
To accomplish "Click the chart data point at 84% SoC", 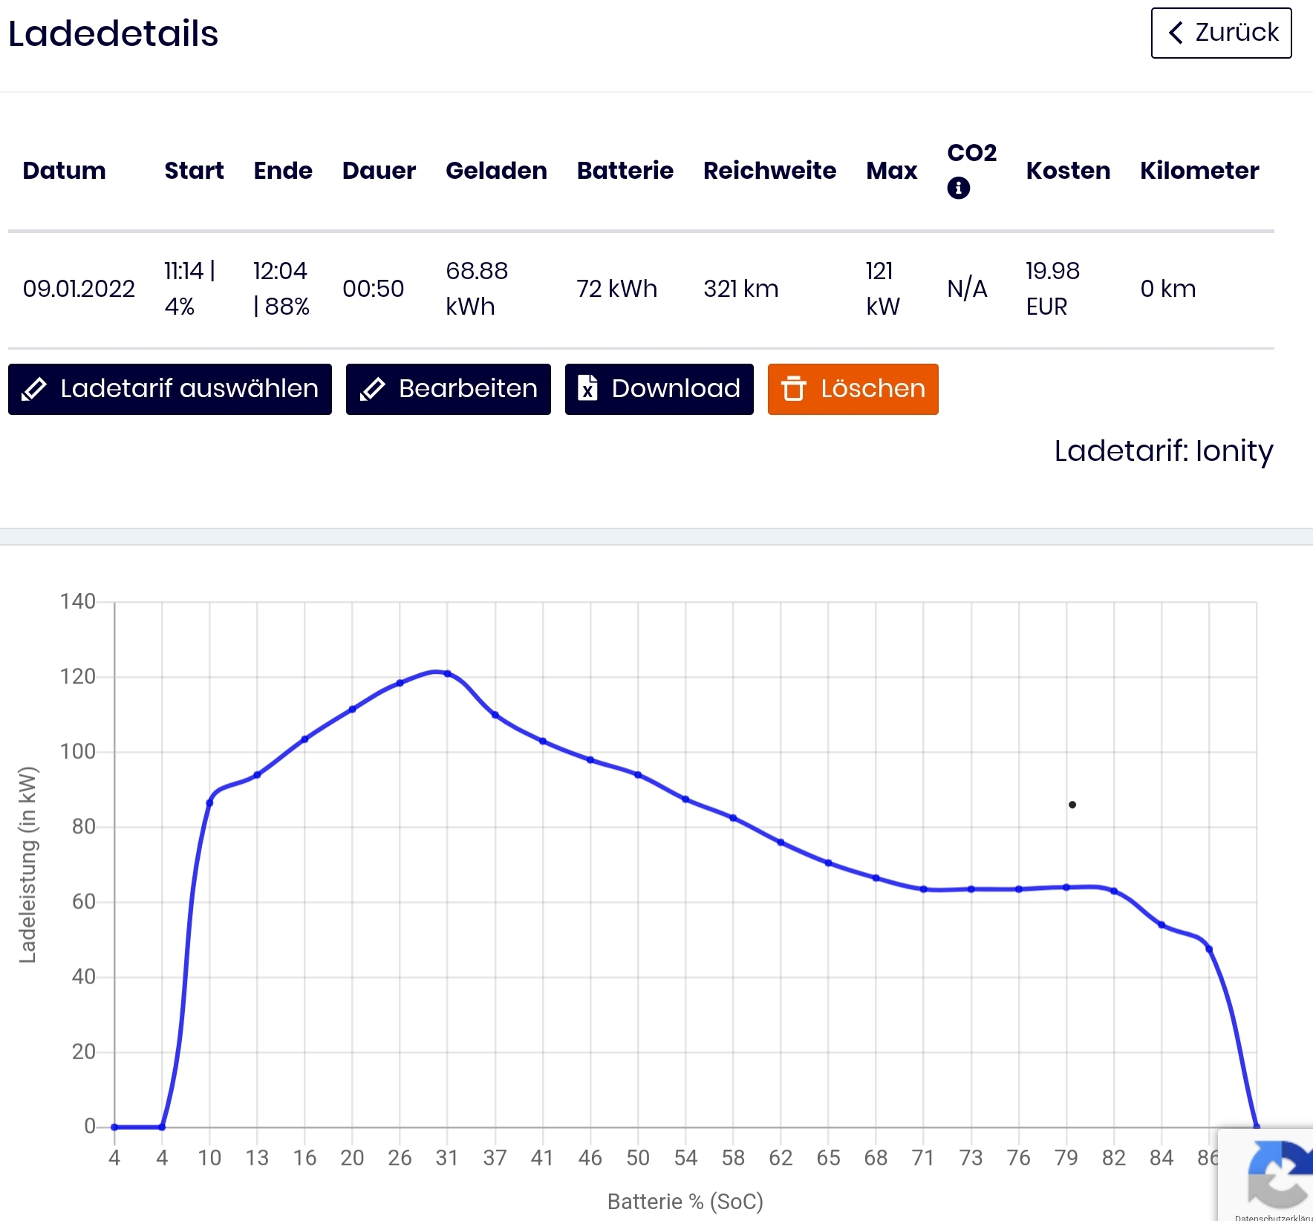I will [x=1161, y=925].
